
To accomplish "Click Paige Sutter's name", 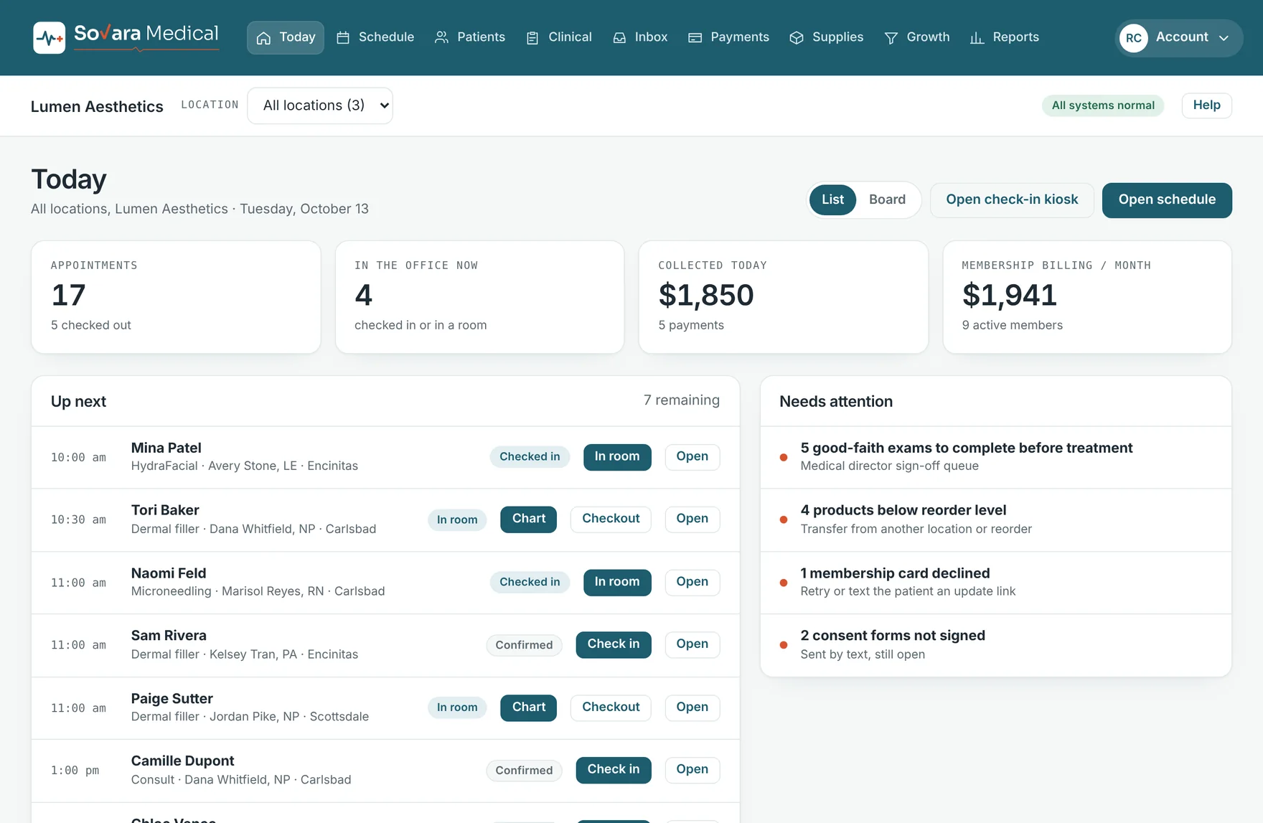I will [172, 699].
